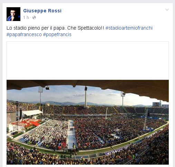Screen dimensions: 175x167
Task: Click the white tent canopy in photo
Action: pos(32,113)
